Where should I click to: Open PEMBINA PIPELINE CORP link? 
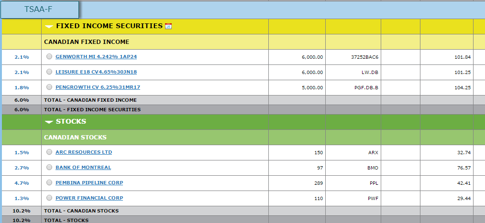pyautogui.click(x=89, y=182)
